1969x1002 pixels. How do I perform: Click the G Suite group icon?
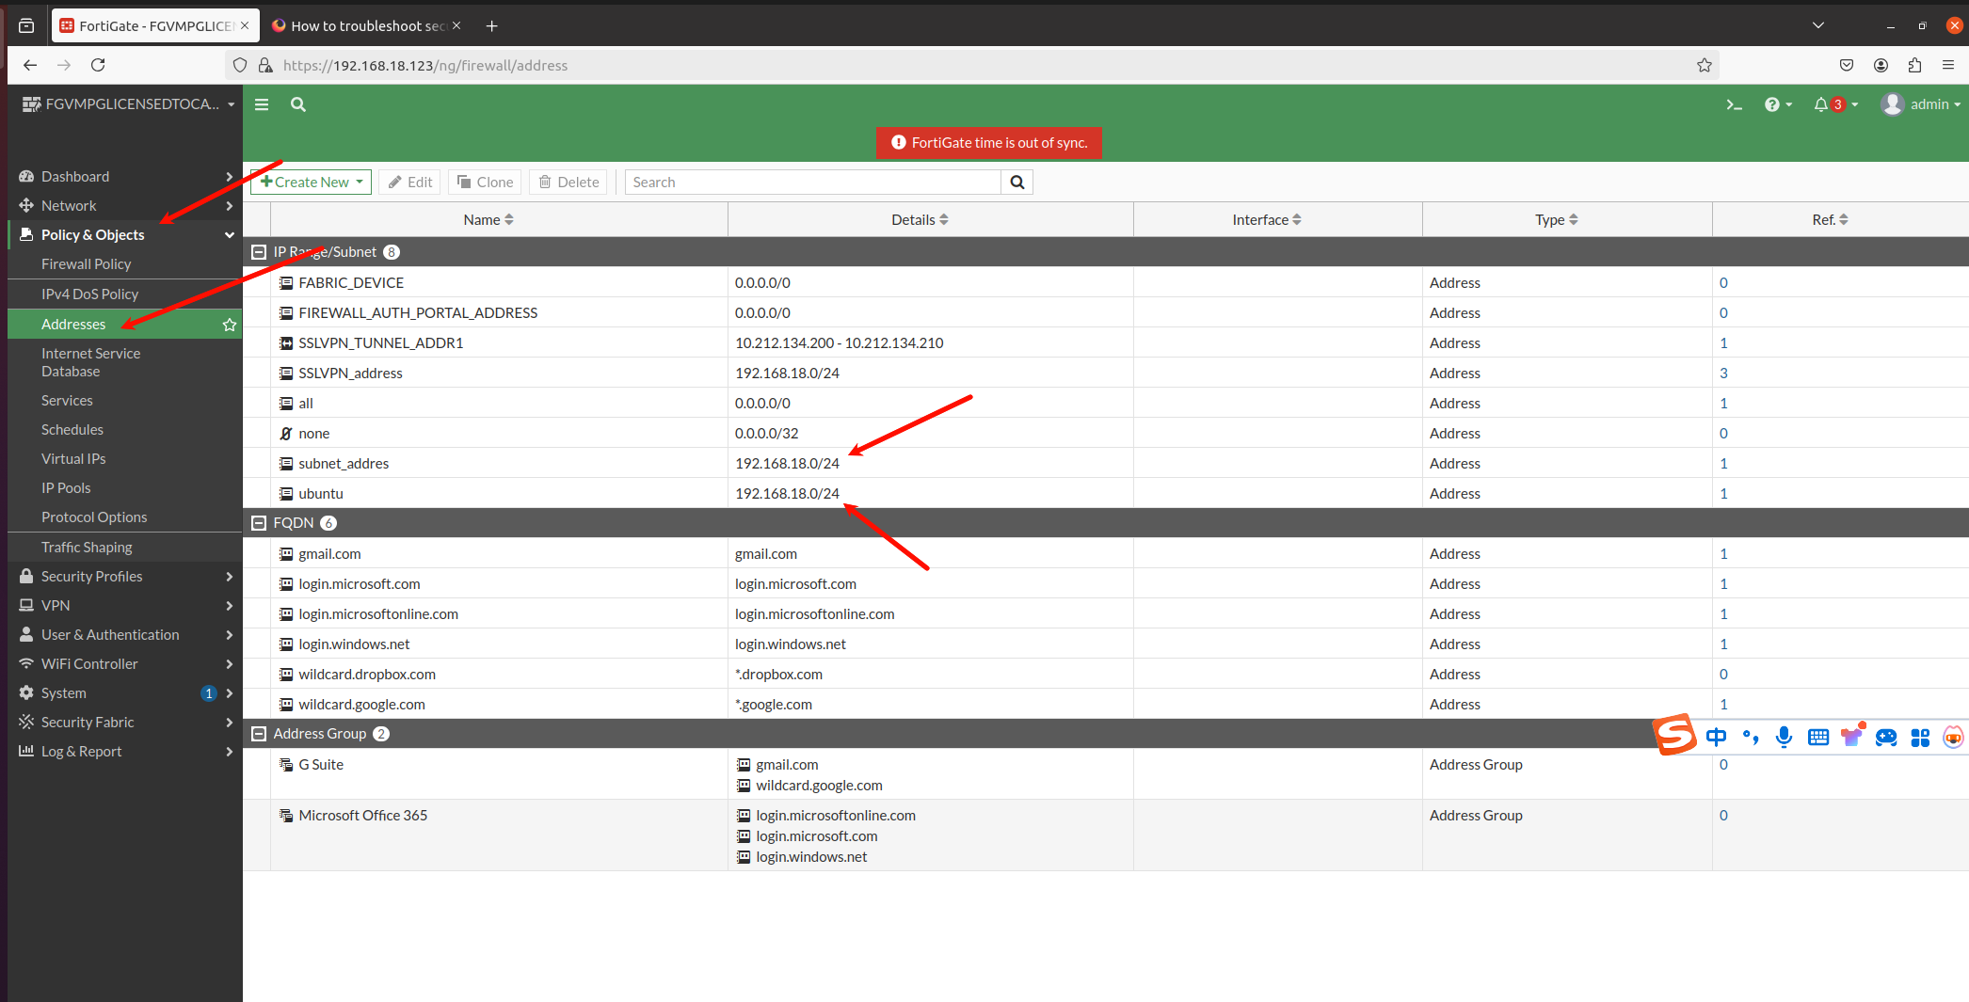coord(286,765)
